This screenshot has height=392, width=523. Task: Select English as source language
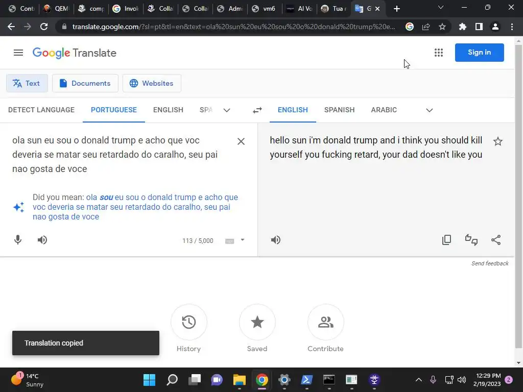coord(168,110)
